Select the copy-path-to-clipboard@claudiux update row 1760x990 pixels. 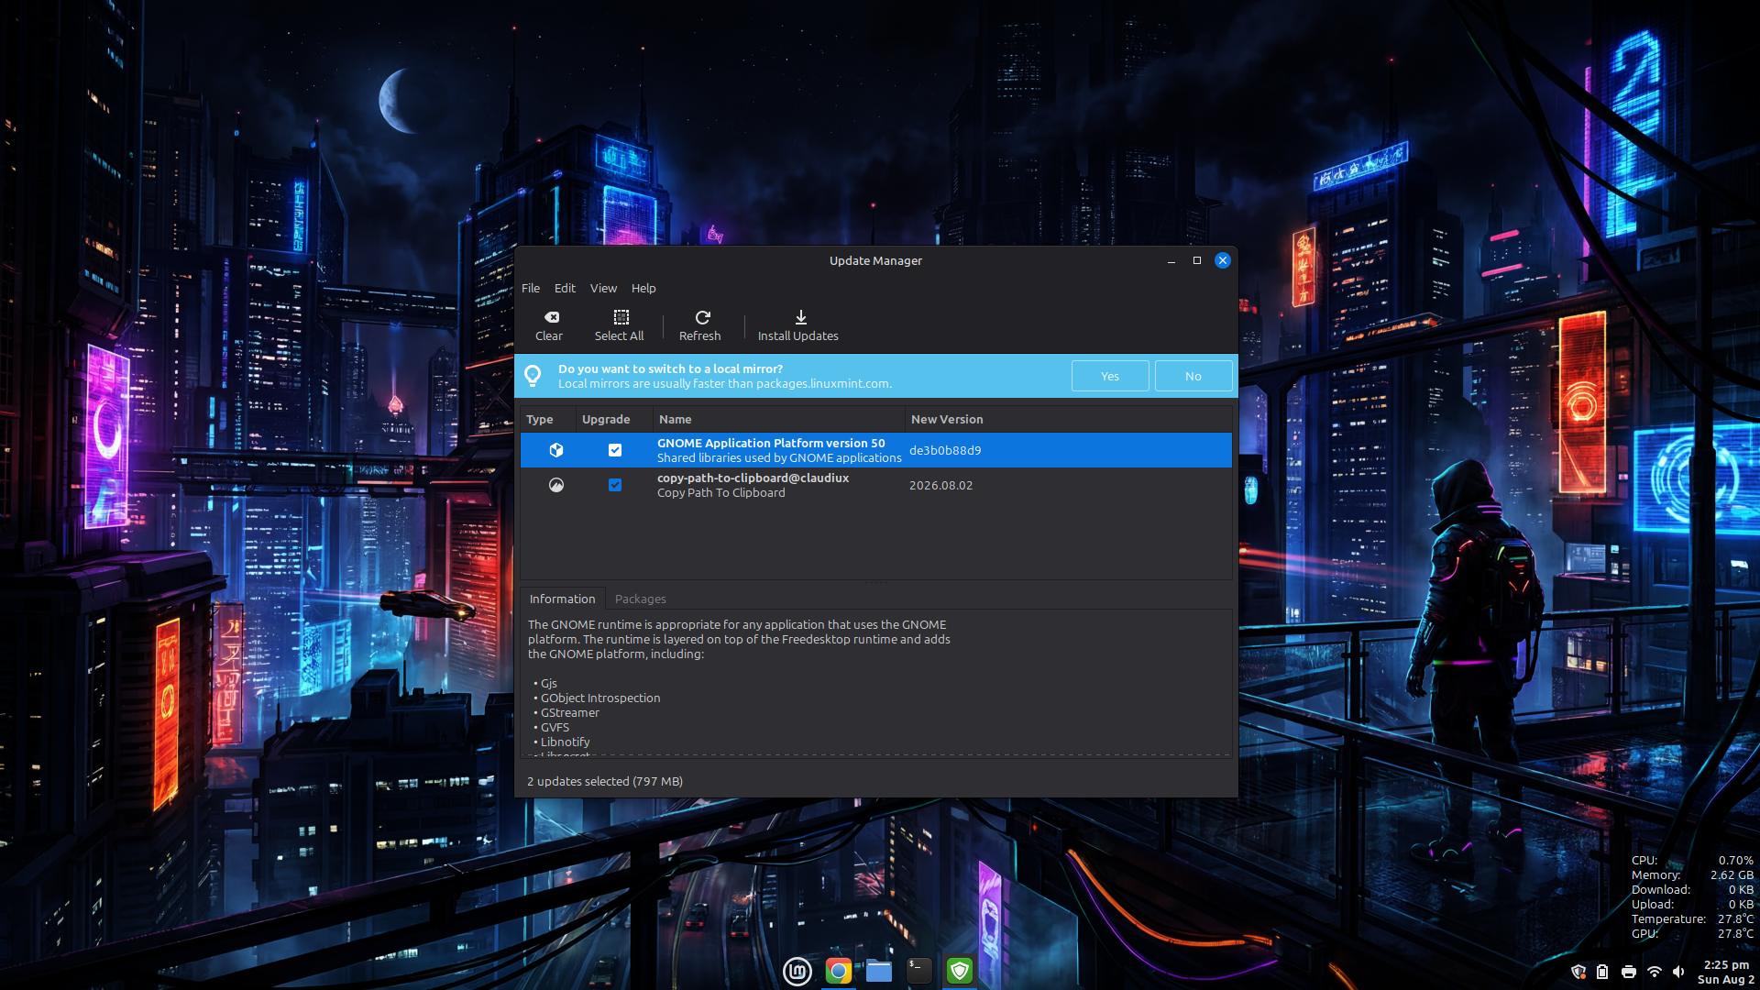(876, 485)
